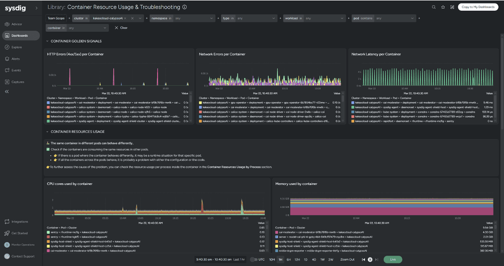The height and width of the screenshot is (266, 504).
Task: Open Dashboards in the sidebar
Action: click(x=21, y=36)
